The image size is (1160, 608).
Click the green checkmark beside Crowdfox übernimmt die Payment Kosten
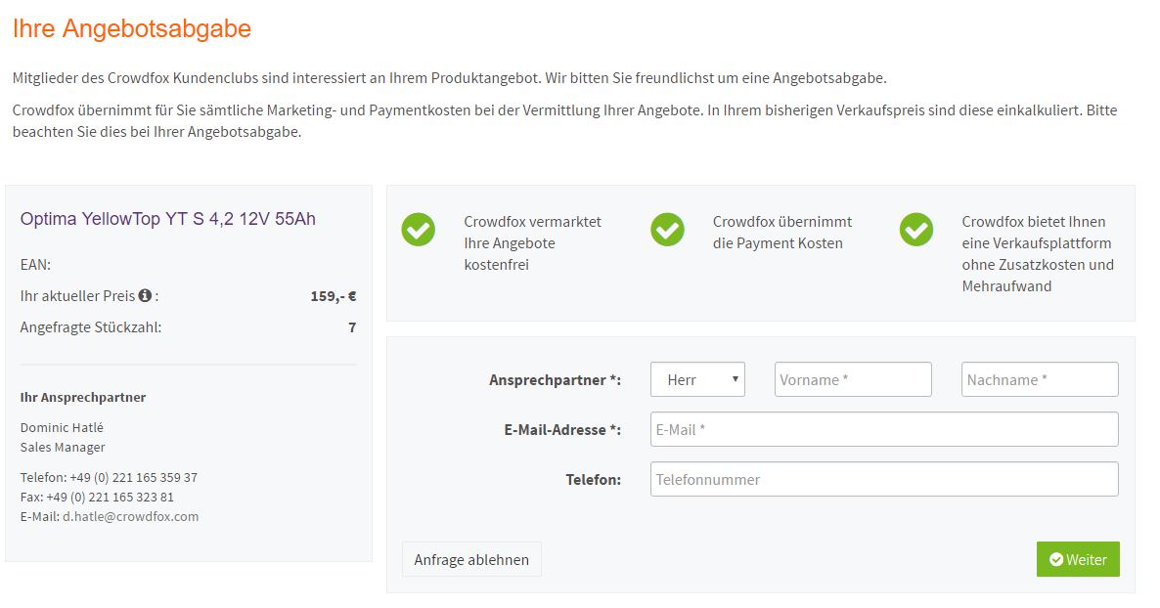(667, 230)
